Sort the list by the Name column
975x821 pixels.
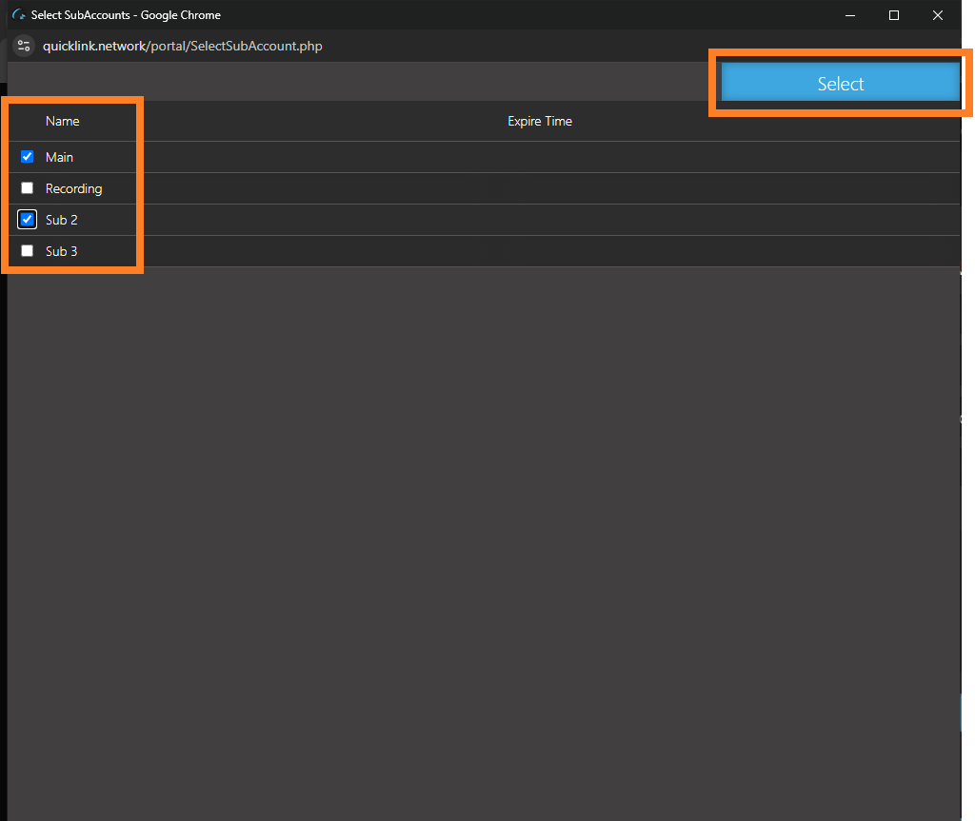[61, 121]
